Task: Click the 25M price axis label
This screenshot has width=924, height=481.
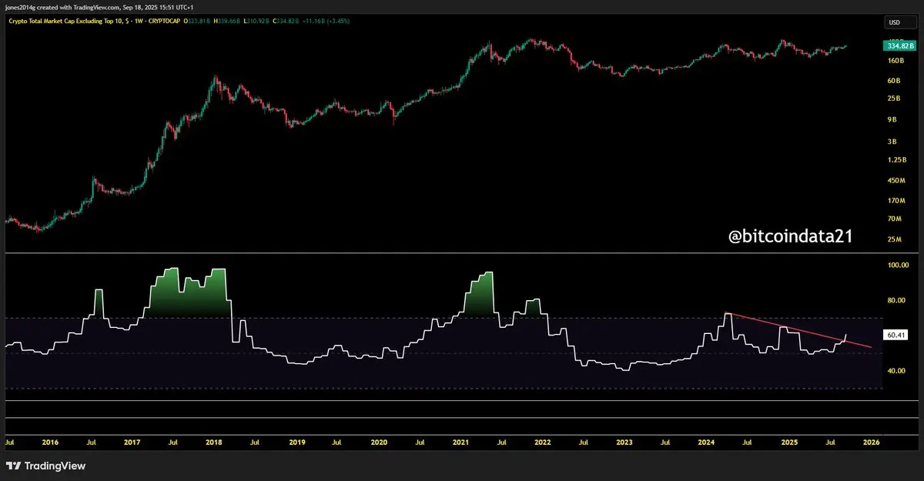Action: pos(894,239)
